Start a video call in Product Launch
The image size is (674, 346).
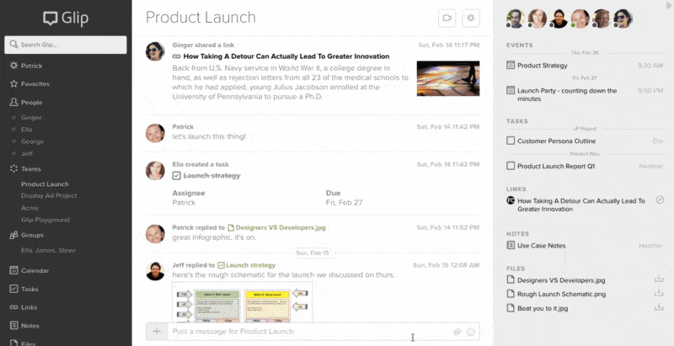point(447,18)
